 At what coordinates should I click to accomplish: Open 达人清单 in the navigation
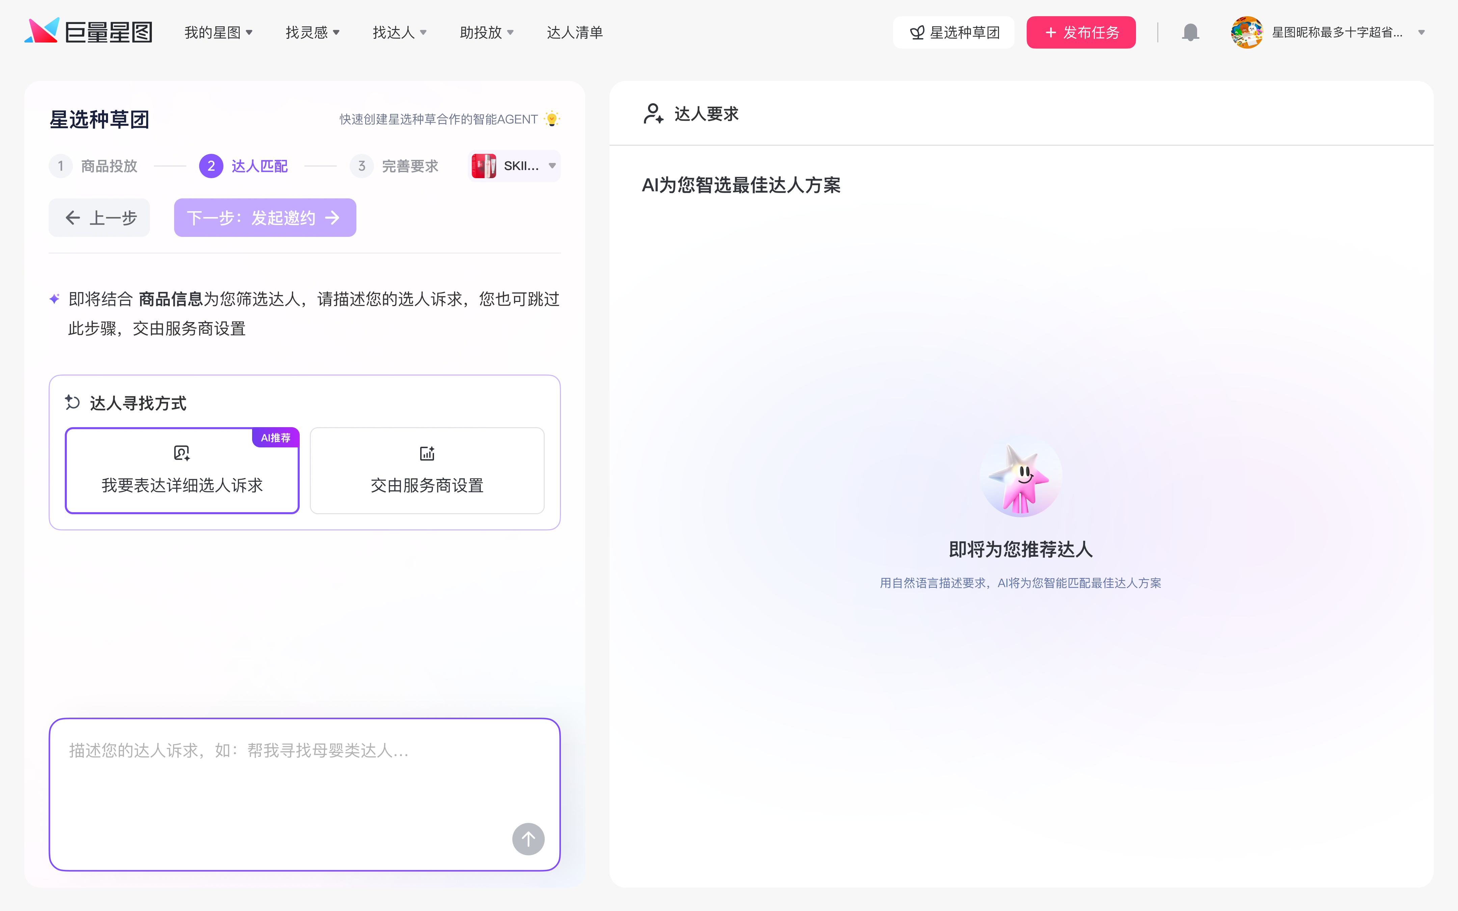coord(574,32)
